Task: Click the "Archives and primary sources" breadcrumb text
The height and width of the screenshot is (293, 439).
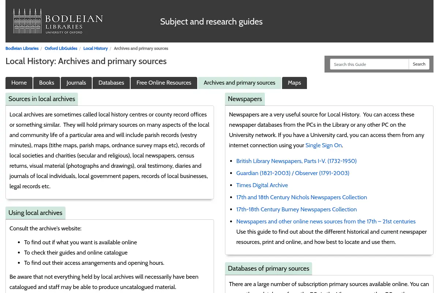Action: click(141, 48)
